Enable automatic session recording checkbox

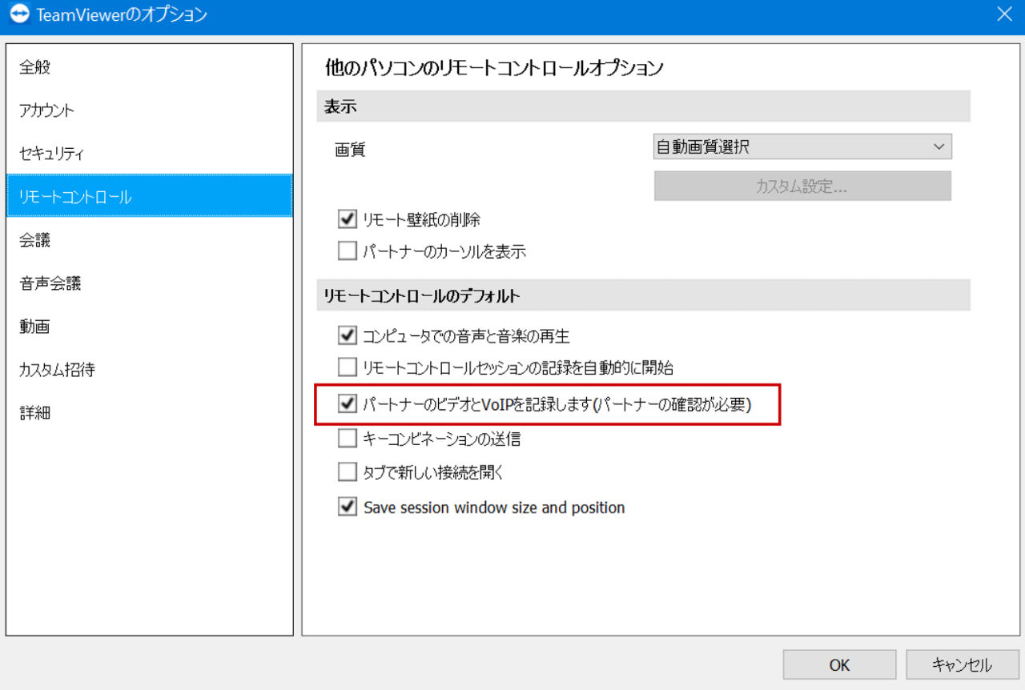tap(348, 368)
